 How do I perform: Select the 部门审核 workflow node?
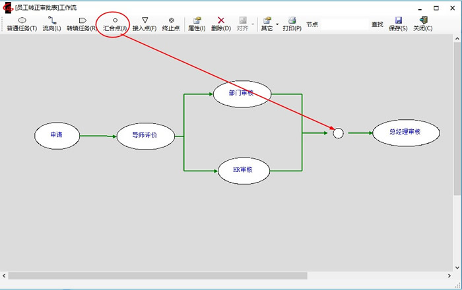pos(242,94)
